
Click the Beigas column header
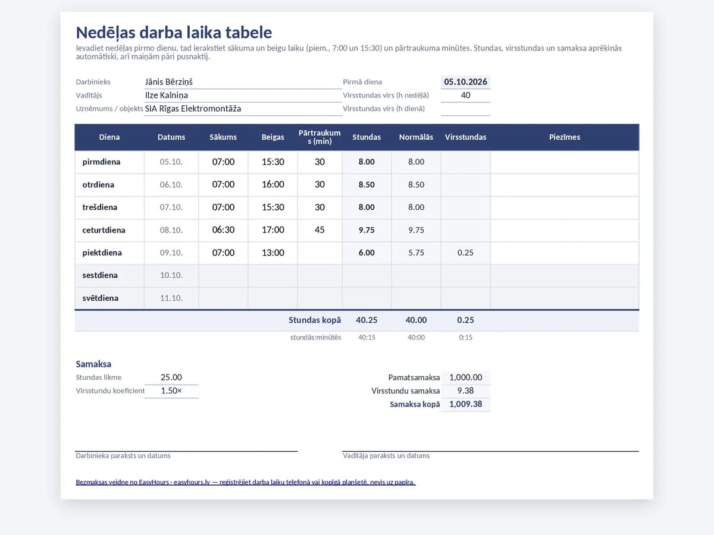[273, 137]
